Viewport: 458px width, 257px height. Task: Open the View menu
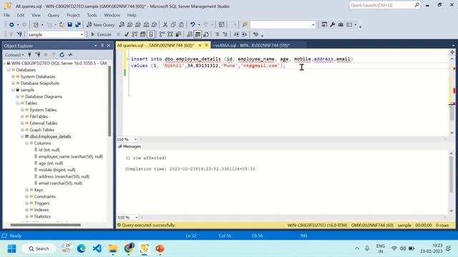[x=36, y=15]
